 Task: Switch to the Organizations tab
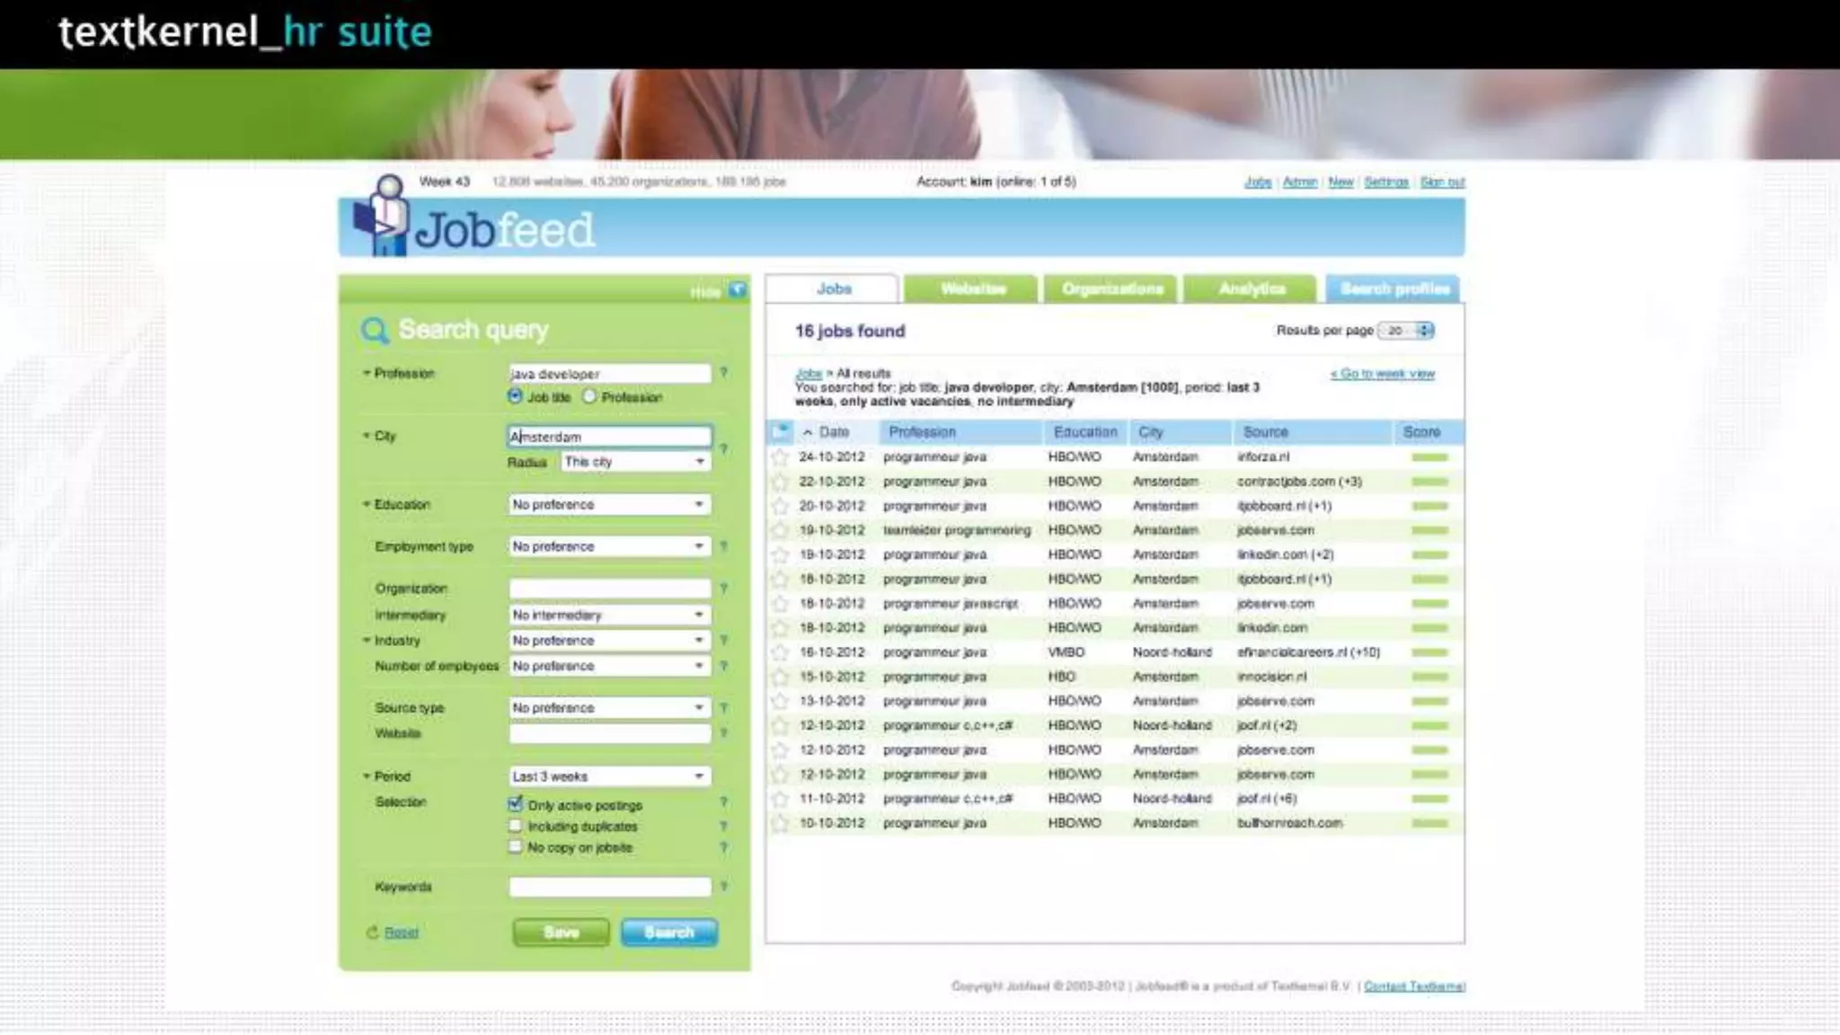click(1111, 289)
